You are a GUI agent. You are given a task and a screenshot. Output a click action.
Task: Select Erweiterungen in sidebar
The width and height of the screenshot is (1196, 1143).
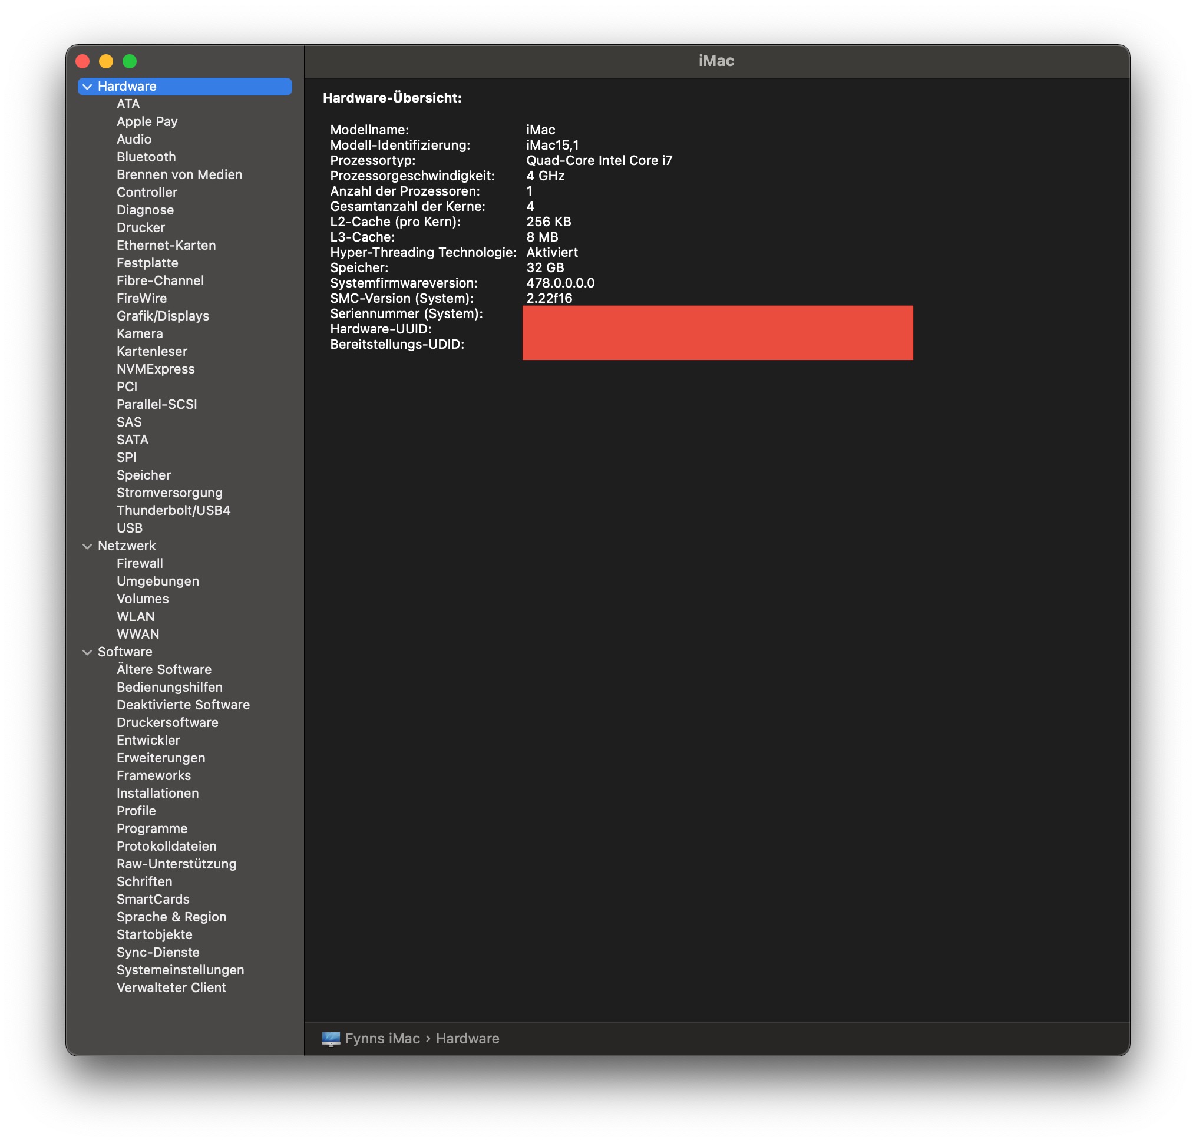tap(161, 758)
